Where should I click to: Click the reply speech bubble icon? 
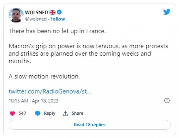[x=38, y=114]
